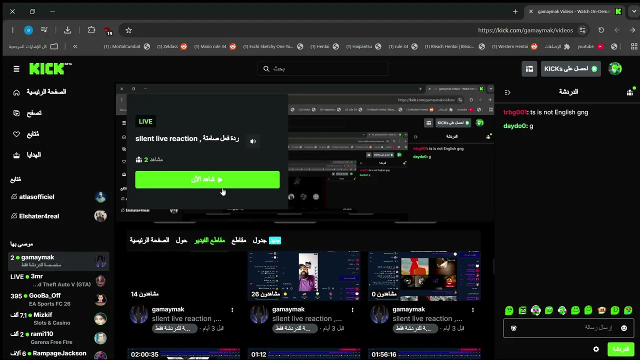
Task: Expand the bookmarks bar overflow chevron
Action: pyautogui.click(x=75, y=46)
